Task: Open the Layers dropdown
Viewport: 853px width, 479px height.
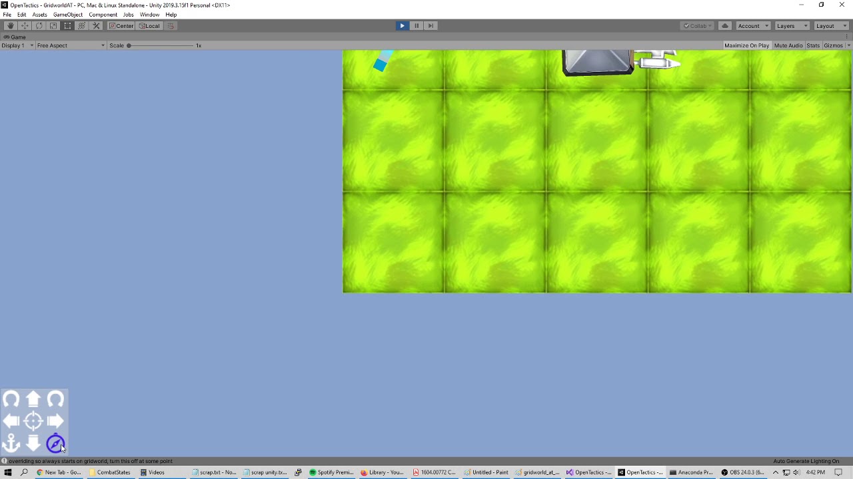Action: tap(790, 25)
